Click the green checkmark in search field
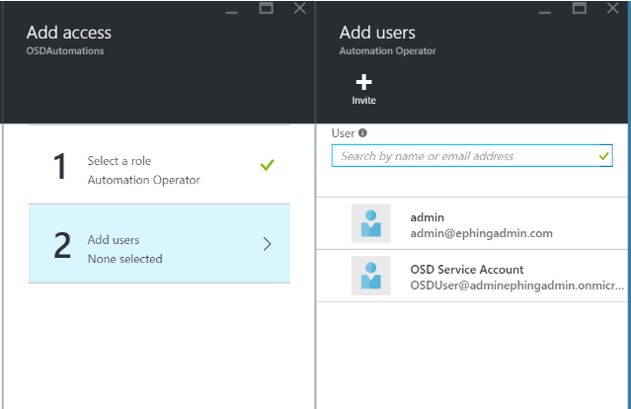Screen dimensions: 631x409 (603, 156)
